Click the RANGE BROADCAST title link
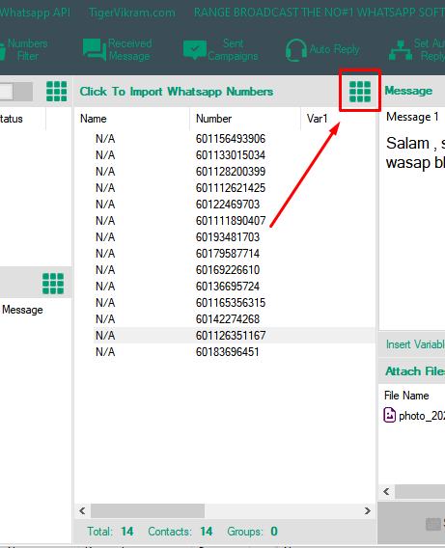The width and height of the screenshot is (445, 548). tap(320, 13)
